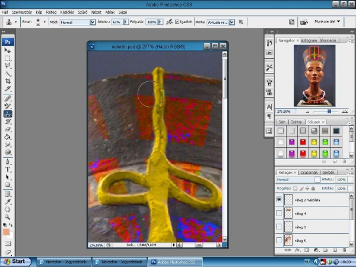Image resolution: width=356 pixels, height=267 pixels.
Task: Show the réteg 5 layer
Action: (x=279, y=240)
